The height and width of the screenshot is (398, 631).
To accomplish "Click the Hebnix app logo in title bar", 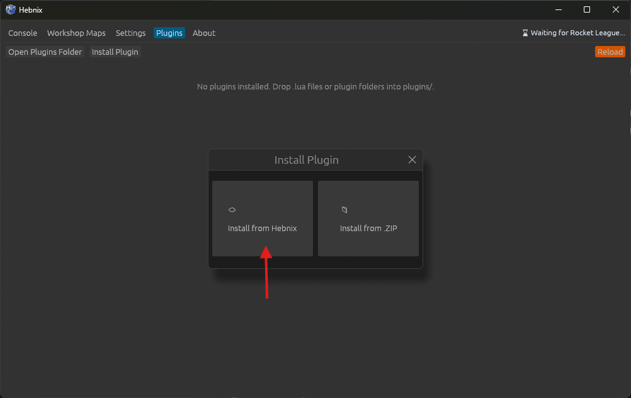I will pyautogui.click(x=11, y=9).
